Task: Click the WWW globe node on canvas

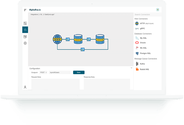Action: [x=57, y=39]
